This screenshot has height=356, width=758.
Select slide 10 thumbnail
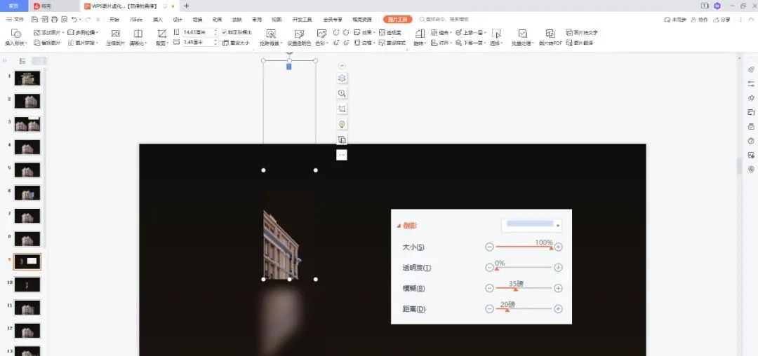27,284
